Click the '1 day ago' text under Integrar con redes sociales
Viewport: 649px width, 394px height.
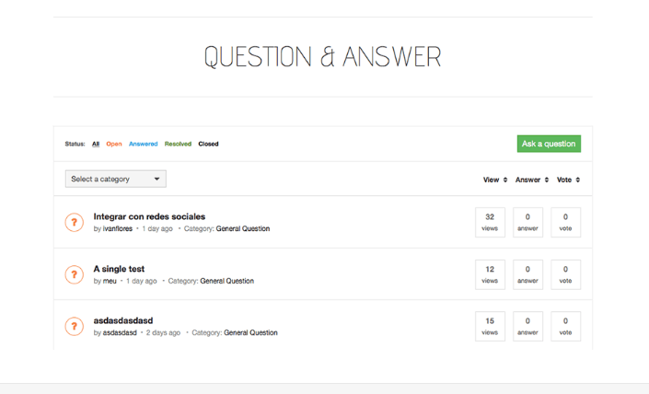coord(157,228)
